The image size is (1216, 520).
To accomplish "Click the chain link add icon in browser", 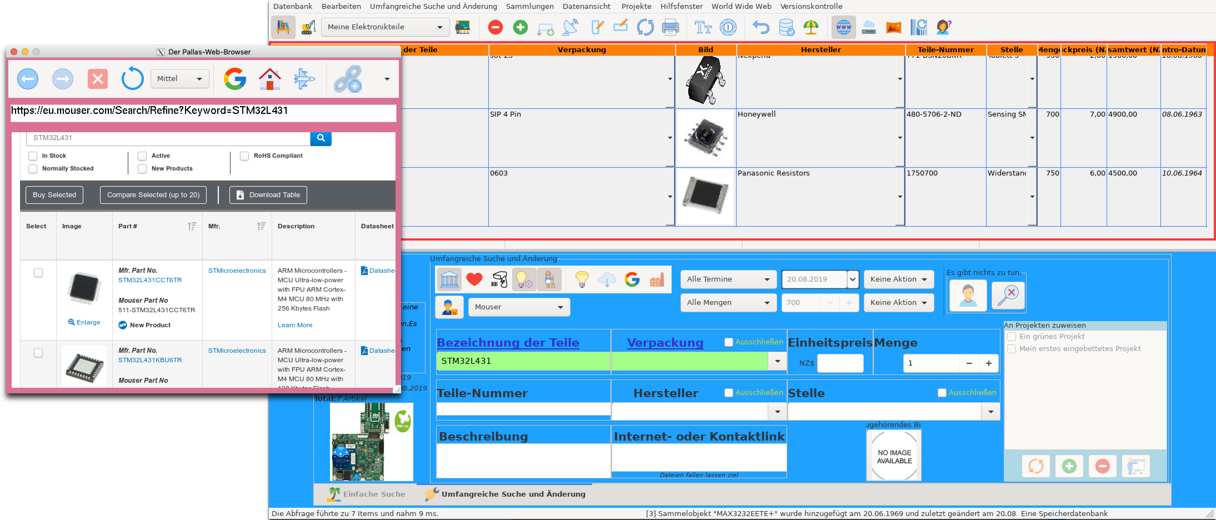I will [348, 78].
